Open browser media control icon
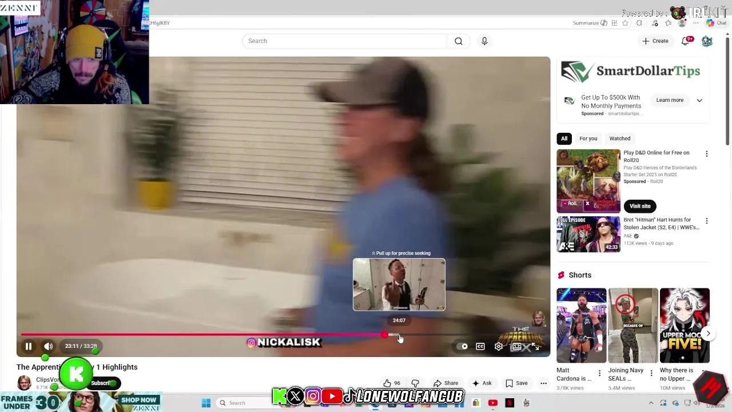This screenshot has height=412, width=732. coord(655,23)
